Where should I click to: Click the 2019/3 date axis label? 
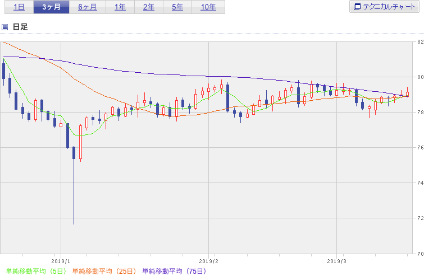tap(336, 261)
